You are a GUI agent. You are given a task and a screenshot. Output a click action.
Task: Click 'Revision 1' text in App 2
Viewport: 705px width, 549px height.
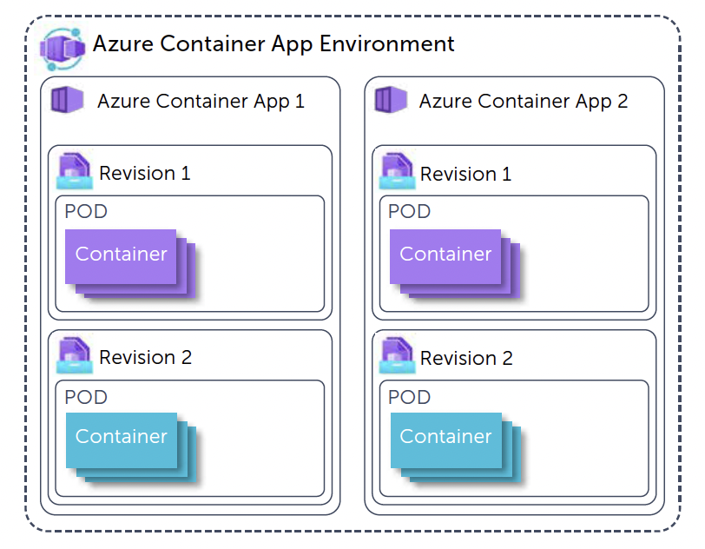tap(465, 174)
